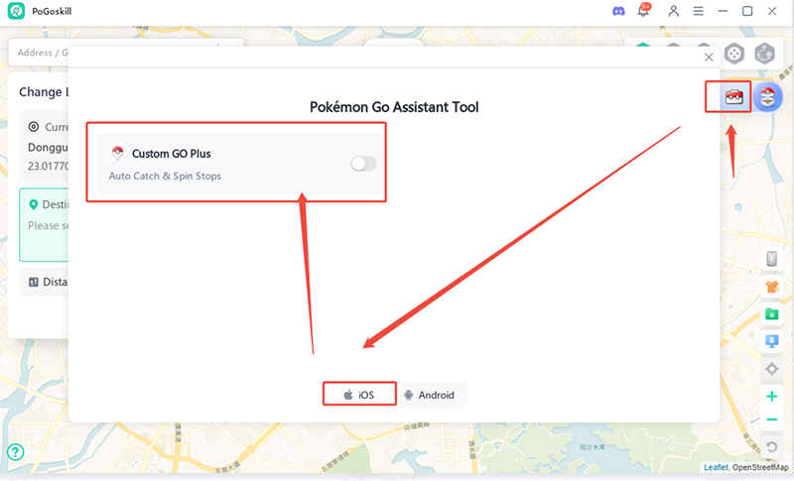This screenshot has width=794, height=481.
Task: Click the PoGoskill app logo
Action: point(16,11)
